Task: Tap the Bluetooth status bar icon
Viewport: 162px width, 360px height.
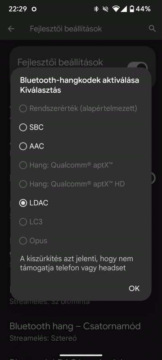Action: (96, 9)
